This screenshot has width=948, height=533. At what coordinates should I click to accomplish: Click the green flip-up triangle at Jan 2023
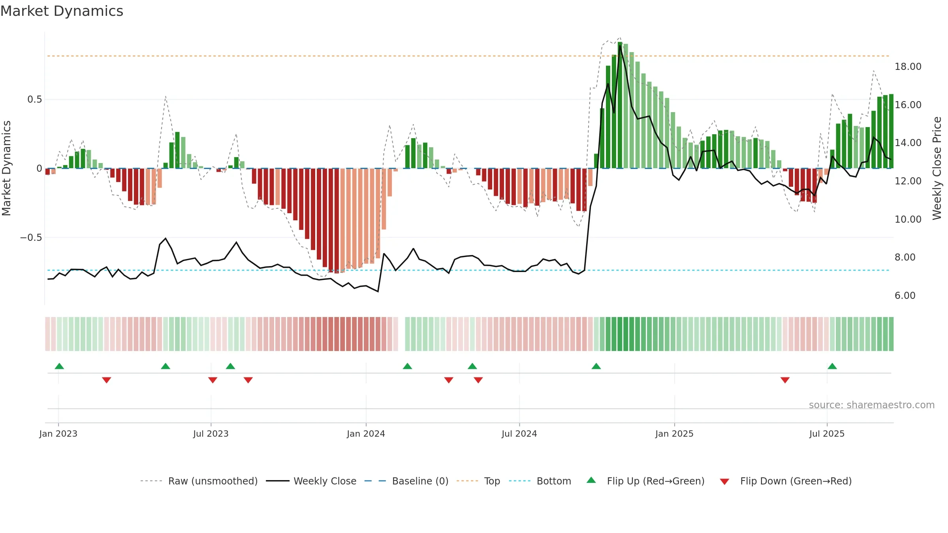click(59, 366)
